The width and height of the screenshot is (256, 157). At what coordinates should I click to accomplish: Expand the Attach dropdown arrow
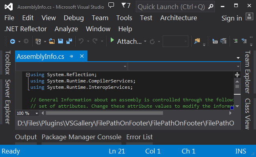(145, 41)
